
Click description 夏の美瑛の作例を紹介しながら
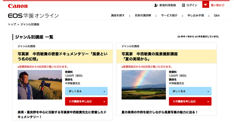point(159,112)
